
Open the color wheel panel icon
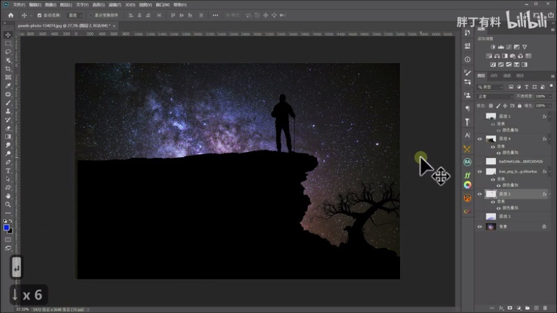(x=467, y=185)
